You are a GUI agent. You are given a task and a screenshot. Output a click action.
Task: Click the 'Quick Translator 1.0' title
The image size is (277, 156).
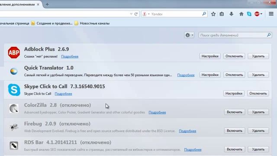click(49, 68)
